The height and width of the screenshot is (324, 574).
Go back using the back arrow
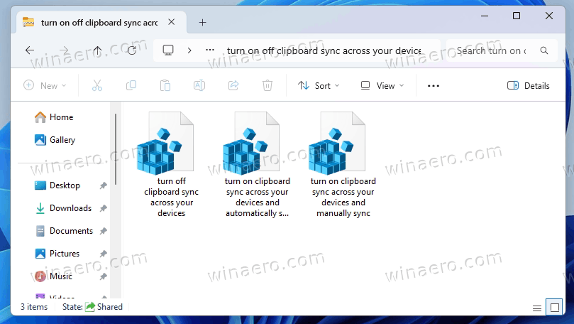click(30, 50)
